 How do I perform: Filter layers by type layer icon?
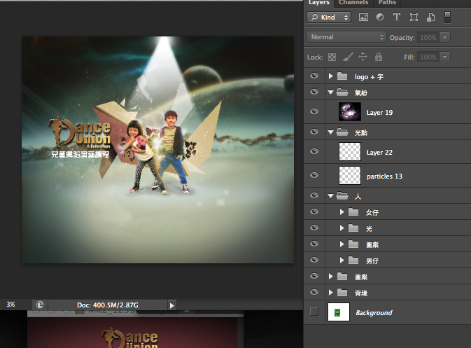click(397, 17)
